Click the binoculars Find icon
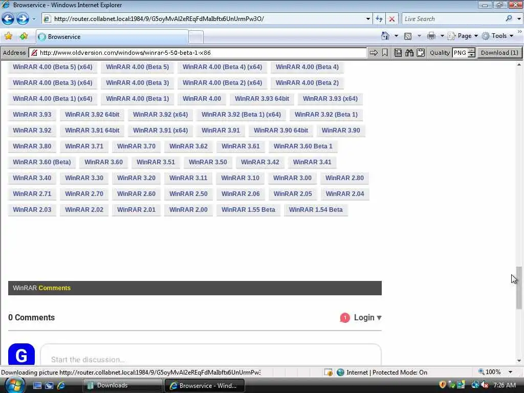The image size is (524, 393). 409,53
